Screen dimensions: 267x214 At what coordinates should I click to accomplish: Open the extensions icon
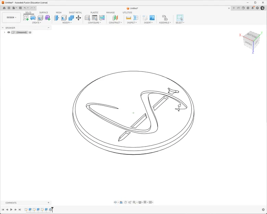click(x=239, y=8)
